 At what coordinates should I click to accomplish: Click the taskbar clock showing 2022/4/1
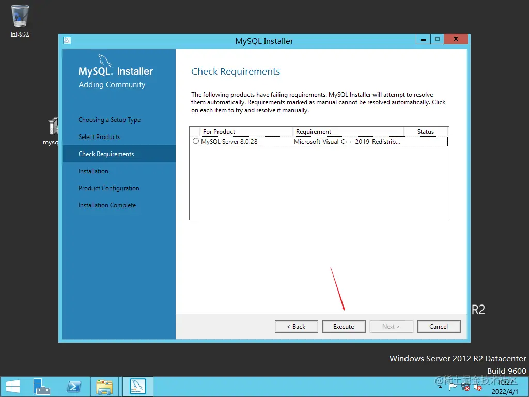click(505, 387)
